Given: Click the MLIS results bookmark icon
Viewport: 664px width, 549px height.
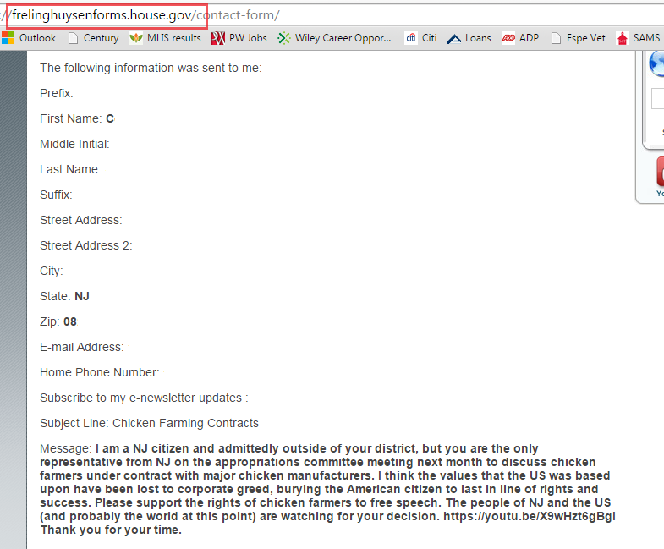Looking at the screenshot, I should click(x=136, y=38).
